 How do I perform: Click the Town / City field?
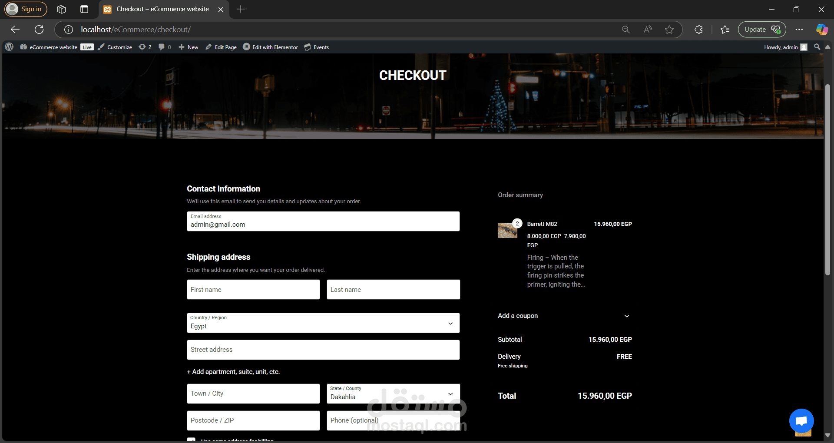point(253,393)
